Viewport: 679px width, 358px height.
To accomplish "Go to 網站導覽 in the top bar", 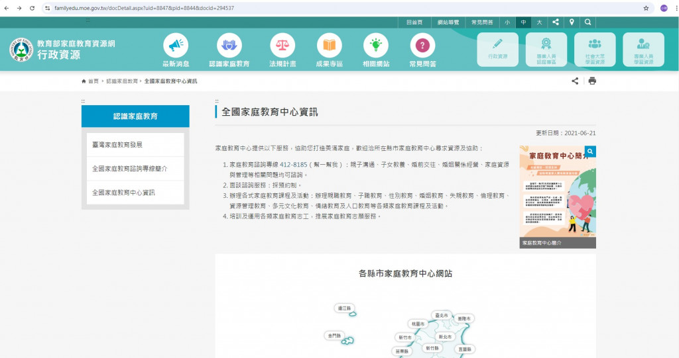I will [x=448, y=22].
